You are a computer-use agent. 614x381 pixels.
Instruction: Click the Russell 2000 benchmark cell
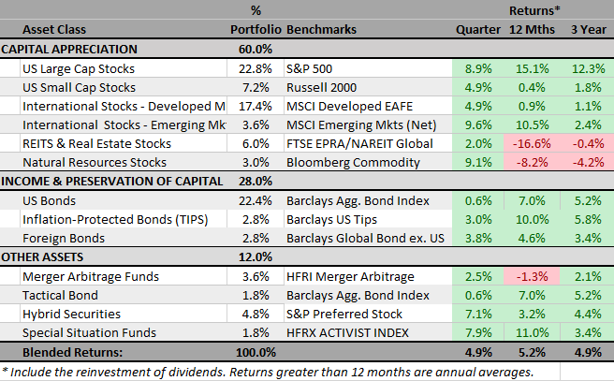[x=318, y=87]
